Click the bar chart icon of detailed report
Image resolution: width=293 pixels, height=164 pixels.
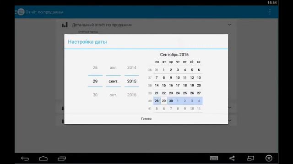(x=65, y=25)
